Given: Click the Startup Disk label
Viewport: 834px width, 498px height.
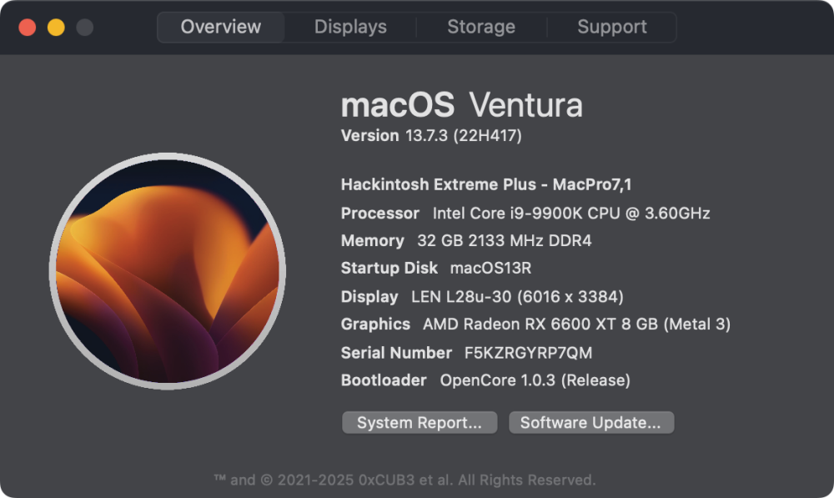Looking at the screenshot, I should pyautogui.click(x=389, y=268).
